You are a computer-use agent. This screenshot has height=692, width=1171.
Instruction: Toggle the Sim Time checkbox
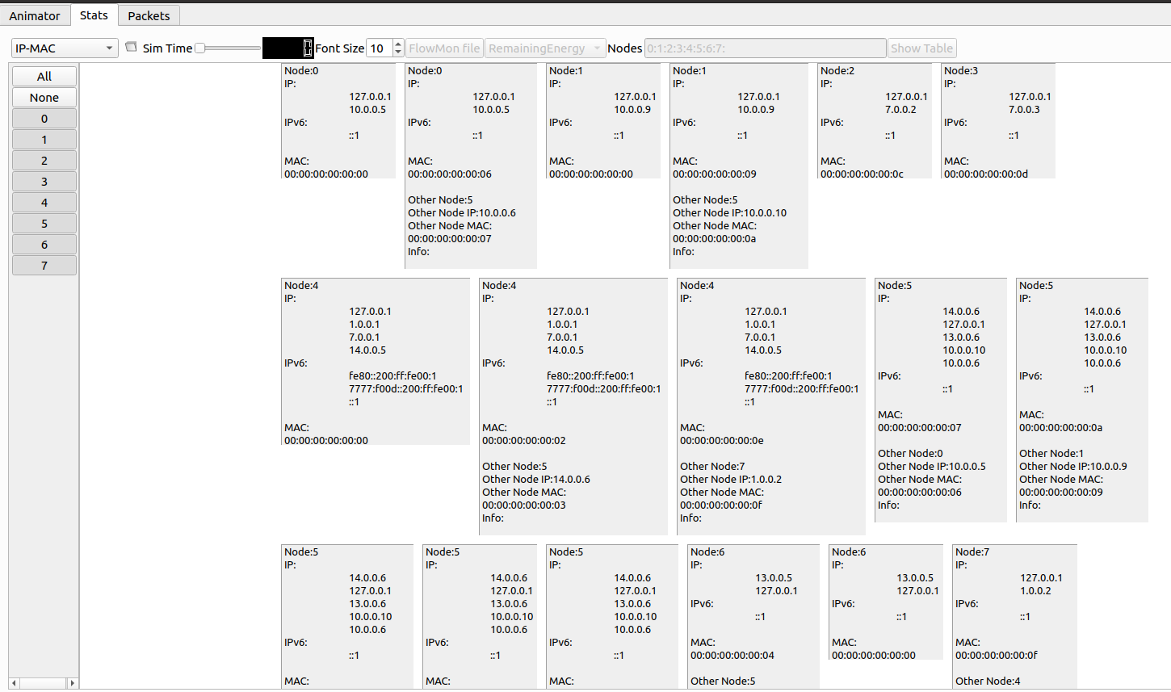pyautogui.click(x=132, y=47)
